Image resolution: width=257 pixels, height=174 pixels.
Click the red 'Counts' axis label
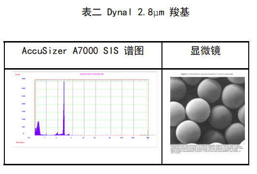17,74
